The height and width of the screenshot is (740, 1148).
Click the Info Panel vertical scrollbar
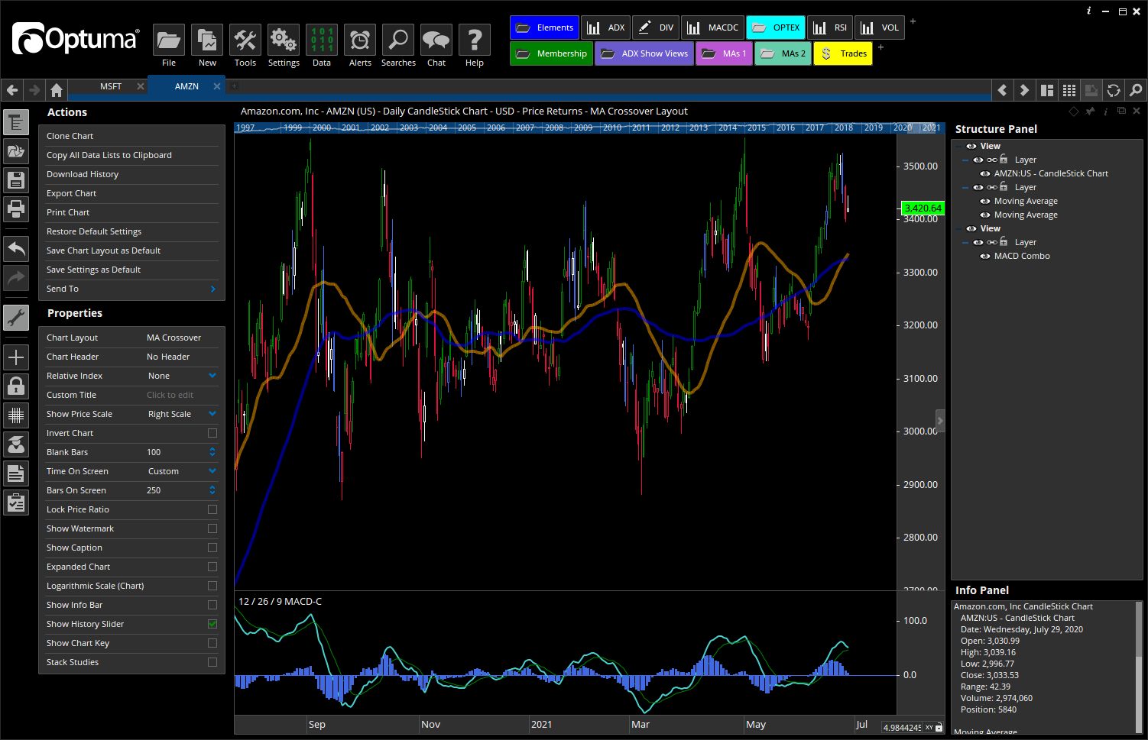[1138, 667]
